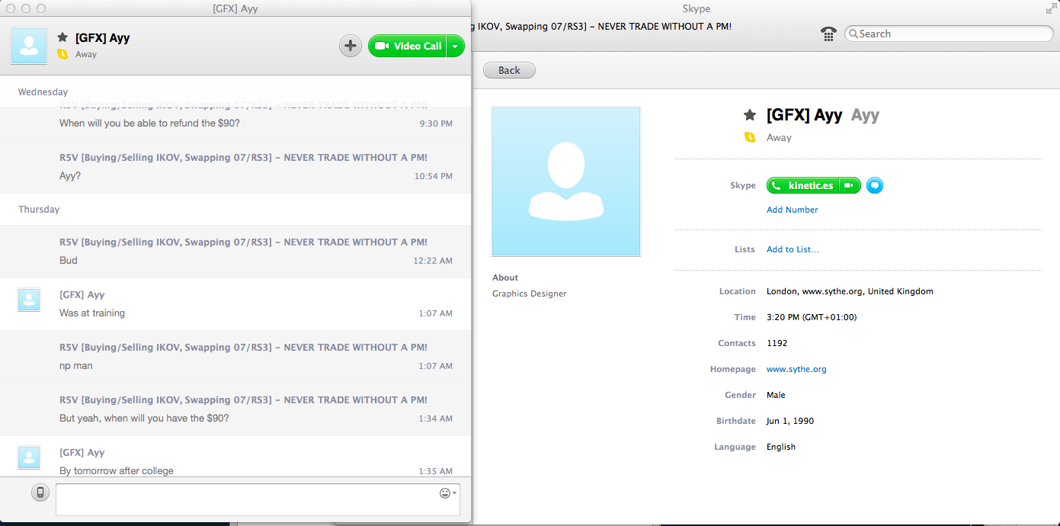
Task: Click Ayy's avatar beside 'By tomorrow after college'
Action: pyautogui.click(x=29, y=457)
